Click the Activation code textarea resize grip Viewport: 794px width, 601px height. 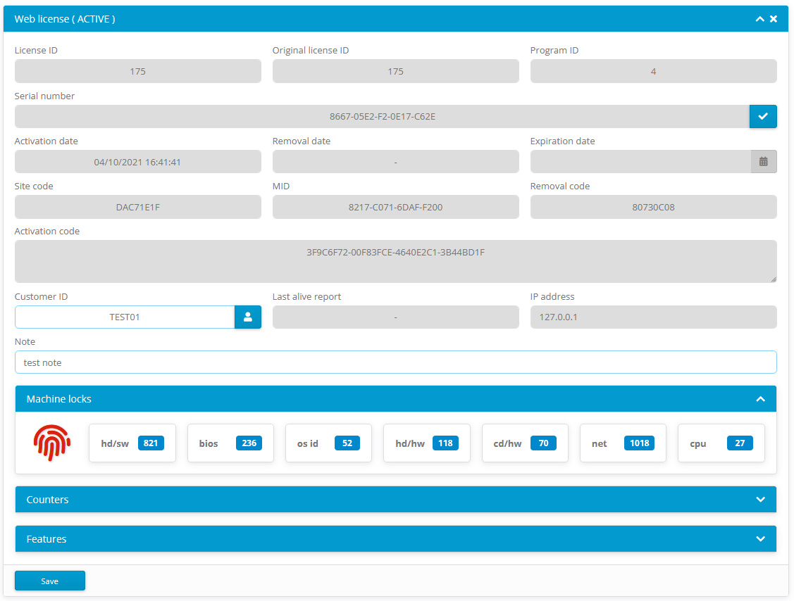click(774, 279)
